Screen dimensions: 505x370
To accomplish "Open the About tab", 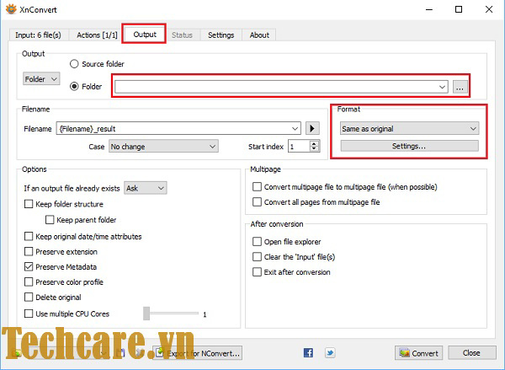I will pos(259,35).
